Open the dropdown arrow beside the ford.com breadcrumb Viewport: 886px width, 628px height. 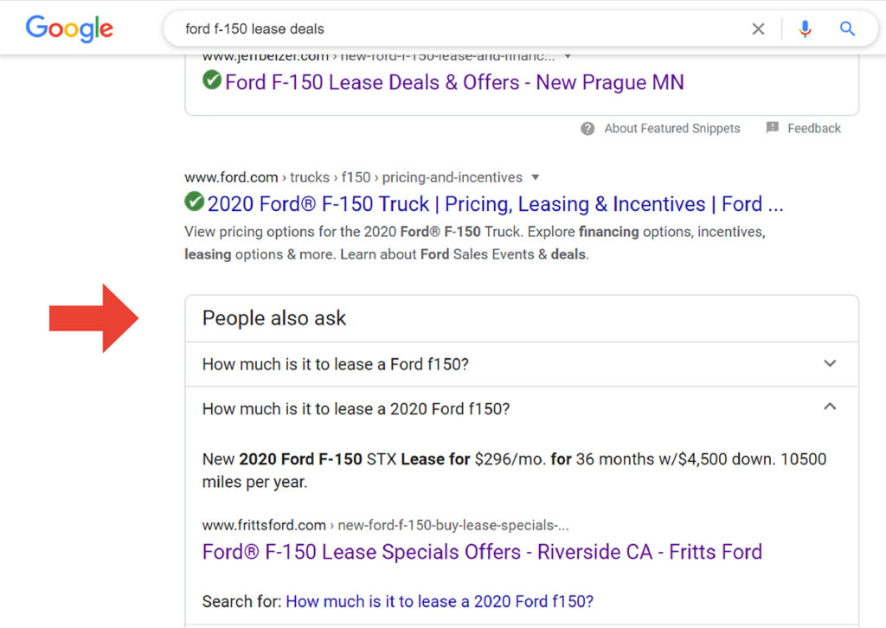click(536, 177)
